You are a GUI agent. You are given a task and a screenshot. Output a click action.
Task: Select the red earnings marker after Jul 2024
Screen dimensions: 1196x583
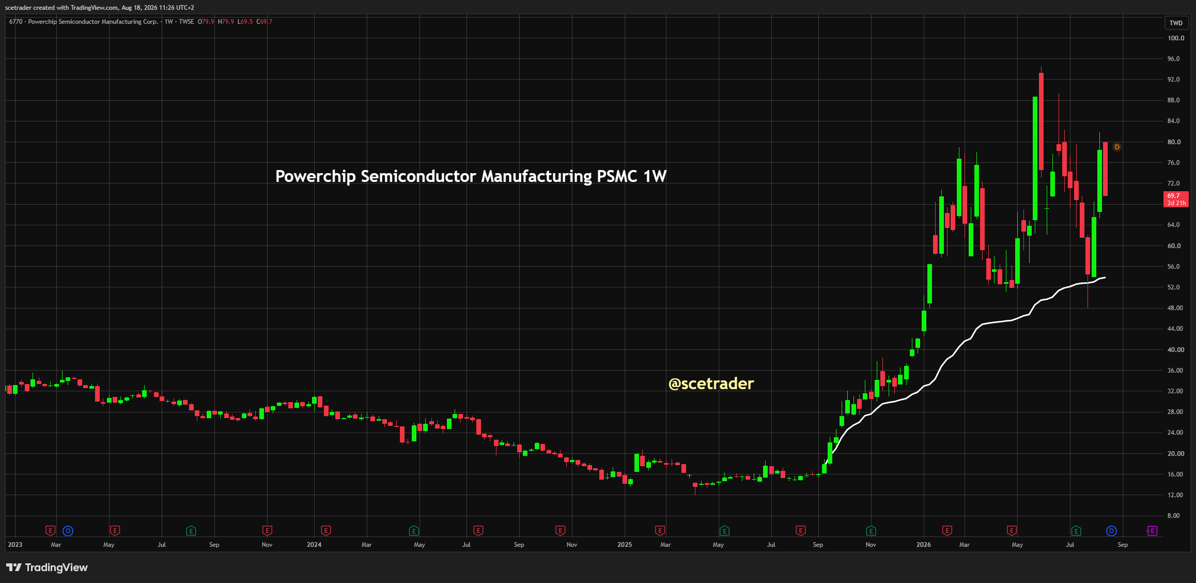478,530
